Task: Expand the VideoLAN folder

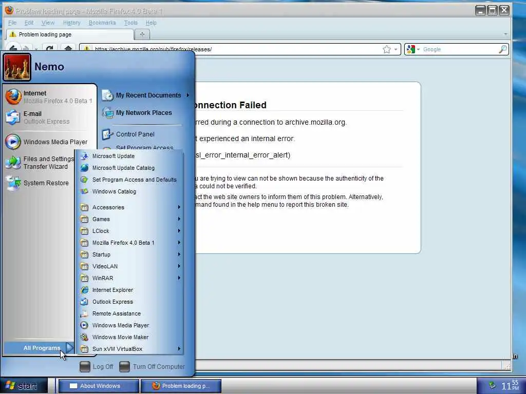Action: (129, 266)
